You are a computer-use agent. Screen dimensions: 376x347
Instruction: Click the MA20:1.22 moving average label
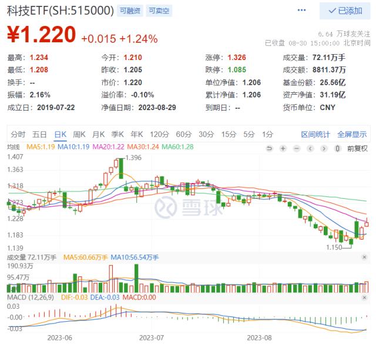[x=108, y=147]
